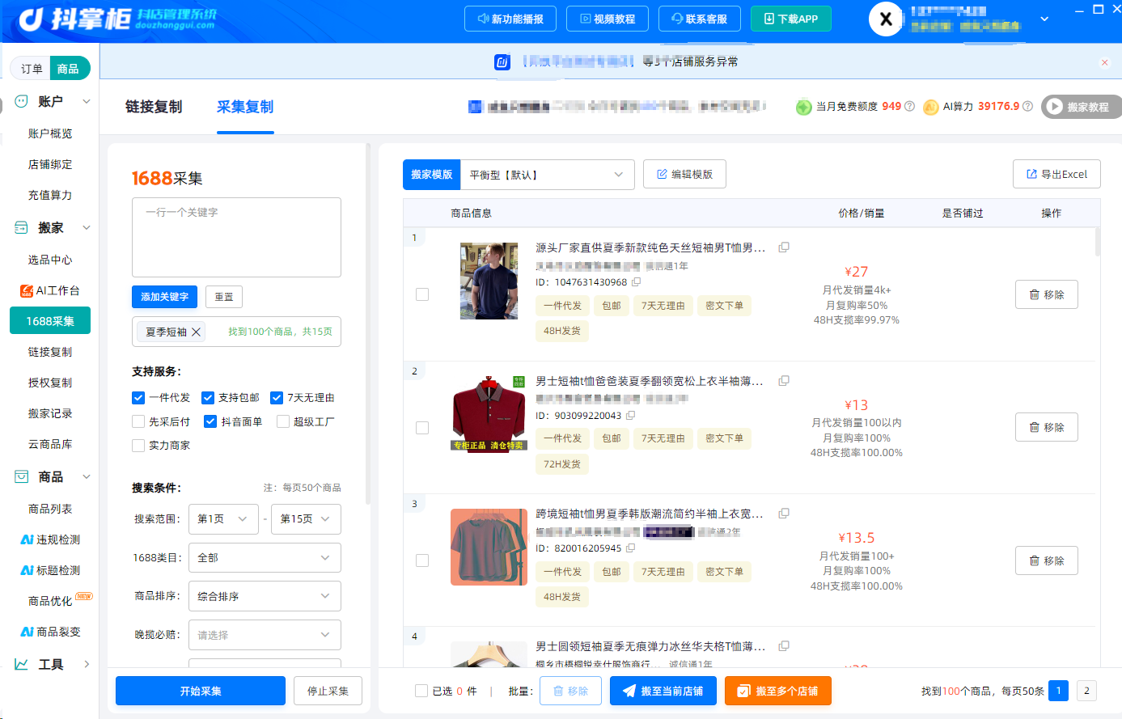Uncheck the 支持包邮 checkbox
The height and width of the screenshot is (719, 1122).
pyautogui.click(x=208, y=398)
